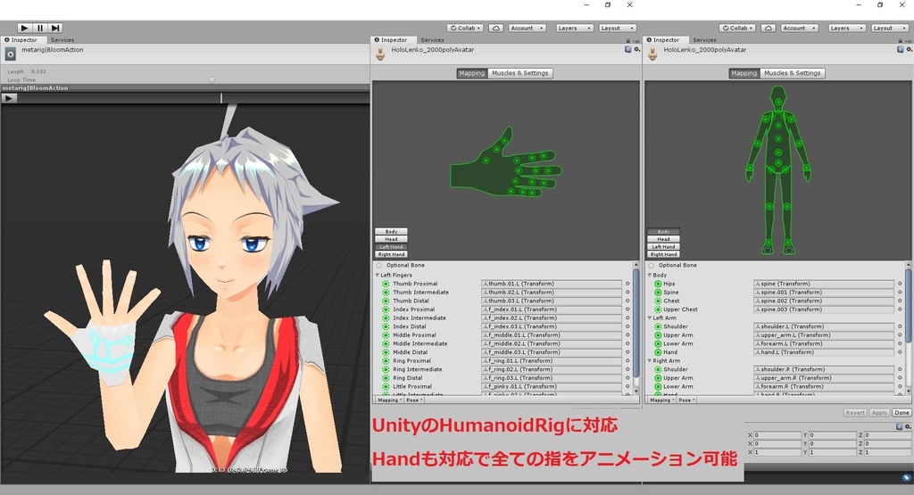Image resolution: width=914 pixels, height=495 pixels.
Task: Collapse the Body bone section
Action: point(650,276)
